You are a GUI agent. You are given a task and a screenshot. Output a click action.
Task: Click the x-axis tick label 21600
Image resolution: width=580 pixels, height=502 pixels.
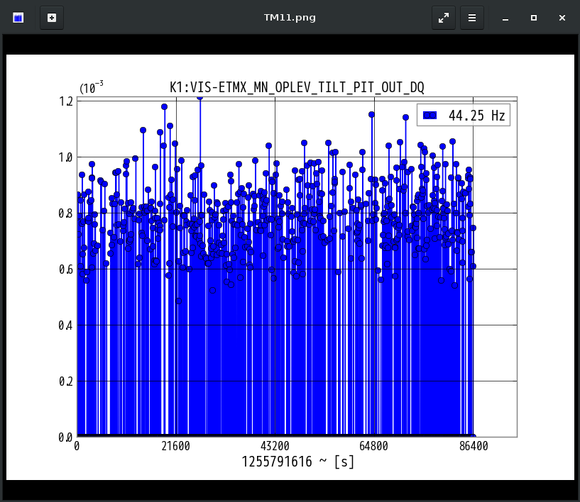click(x=175, y=446)
